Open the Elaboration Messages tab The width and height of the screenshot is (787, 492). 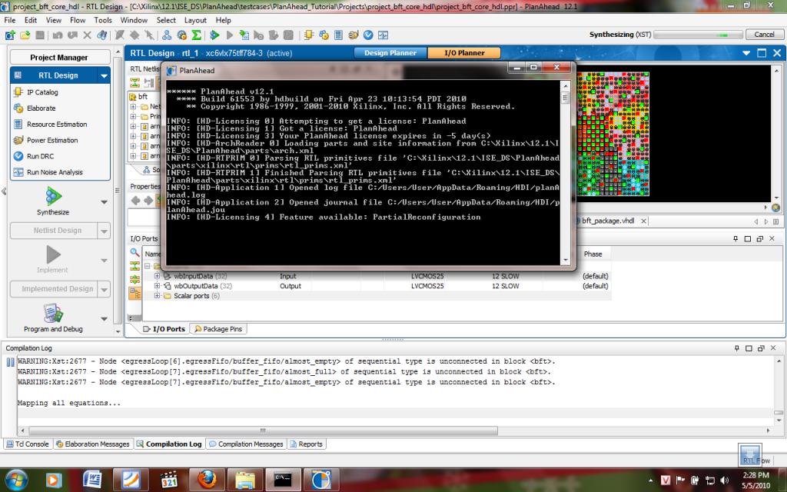click(93, 444)
